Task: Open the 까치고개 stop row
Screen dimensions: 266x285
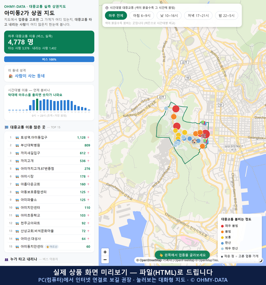Action: [49, 161]
